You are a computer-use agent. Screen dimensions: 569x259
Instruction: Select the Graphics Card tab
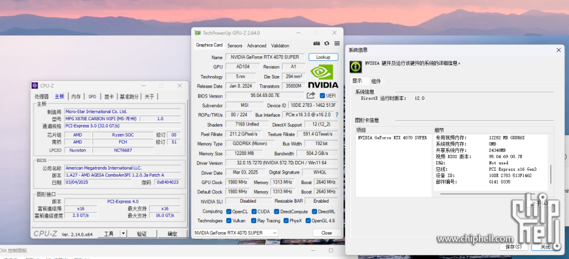[209, 45]
